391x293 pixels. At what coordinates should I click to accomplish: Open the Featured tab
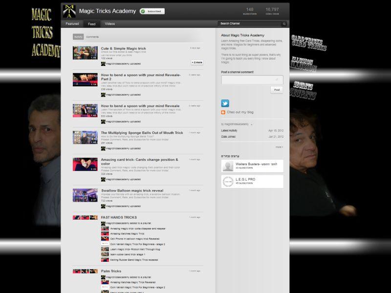point(72,23)
